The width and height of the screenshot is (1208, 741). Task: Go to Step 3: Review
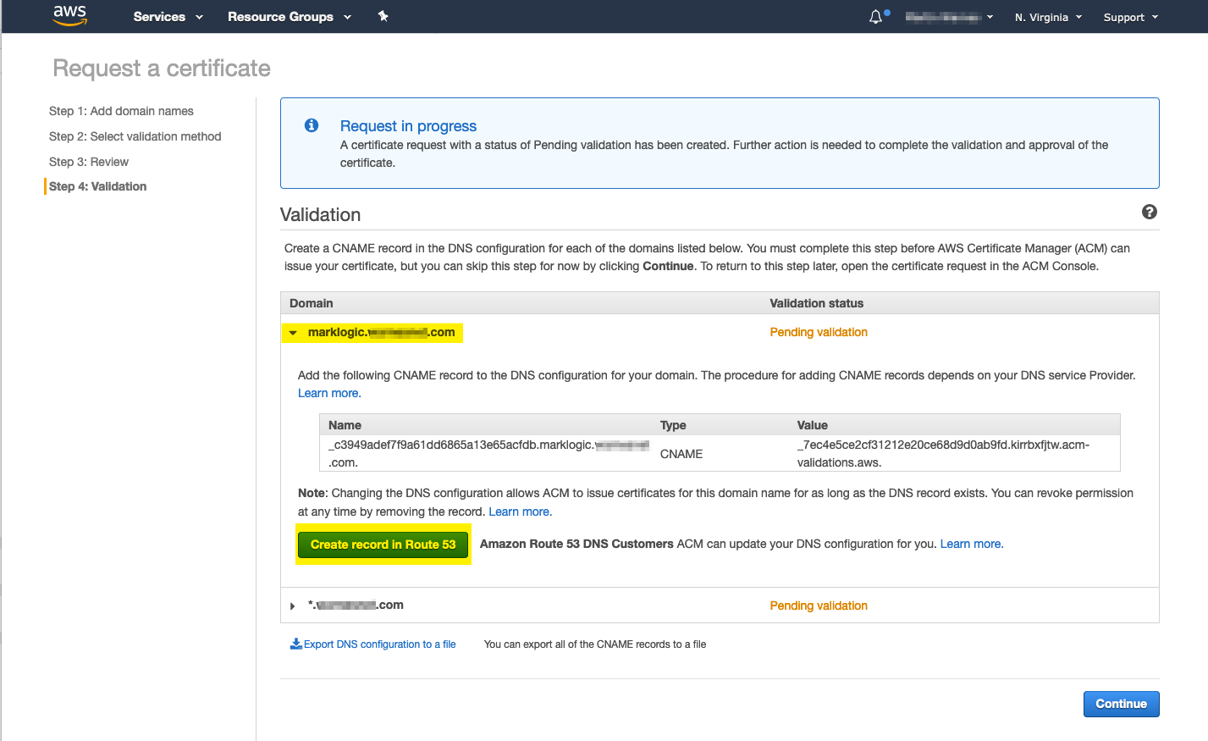click(x=89, y=162)
